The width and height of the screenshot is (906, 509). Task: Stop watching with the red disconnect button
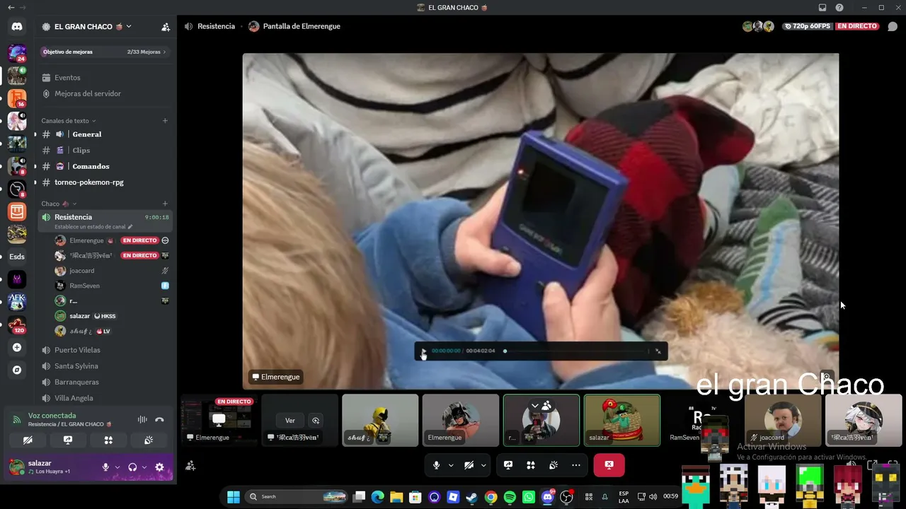[x=609, y=465]
